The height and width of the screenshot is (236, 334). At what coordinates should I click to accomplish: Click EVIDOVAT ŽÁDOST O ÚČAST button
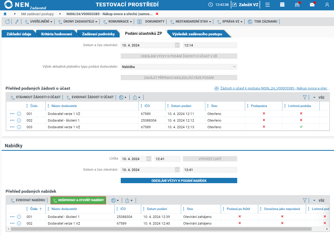coord(90,97)
